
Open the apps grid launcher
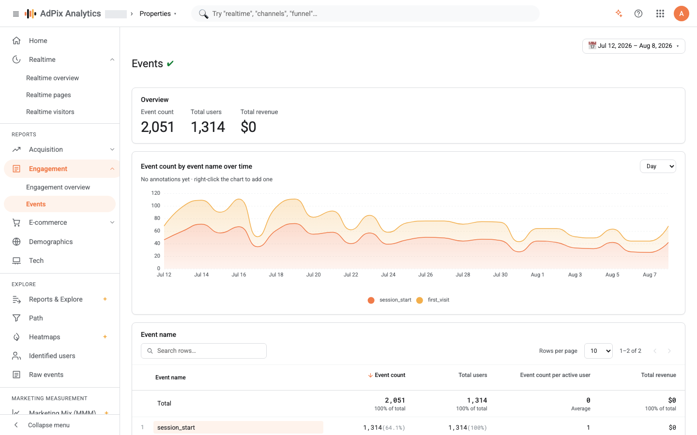coord(660,14)
